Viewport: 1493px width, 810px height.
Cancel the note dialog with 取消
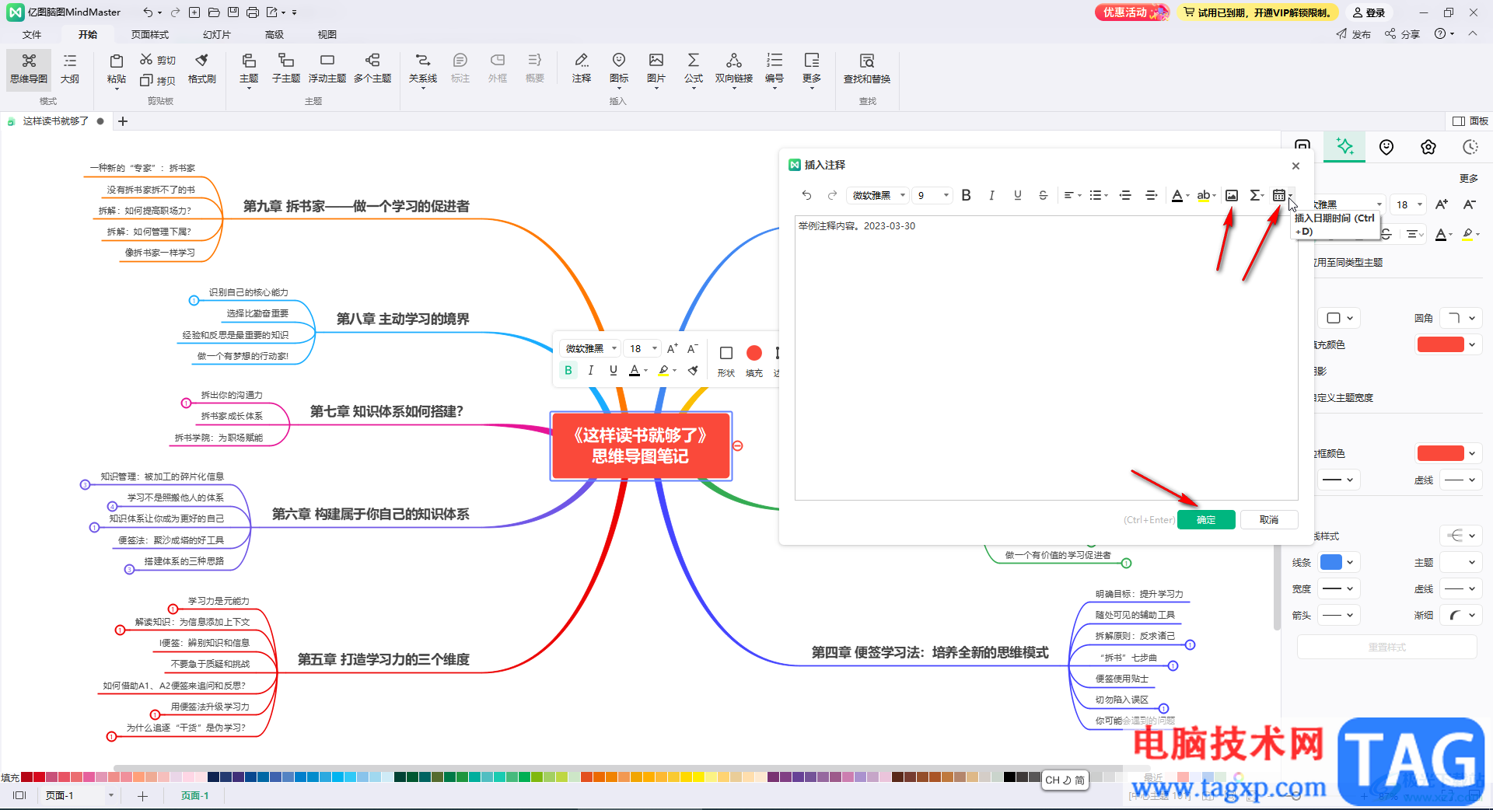1269,519
